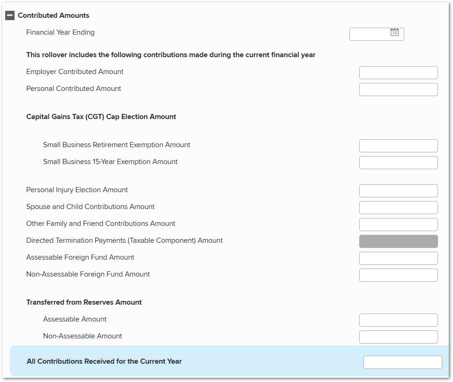Click the 'Personal Injury Election Amount' label

pos(77,190)
